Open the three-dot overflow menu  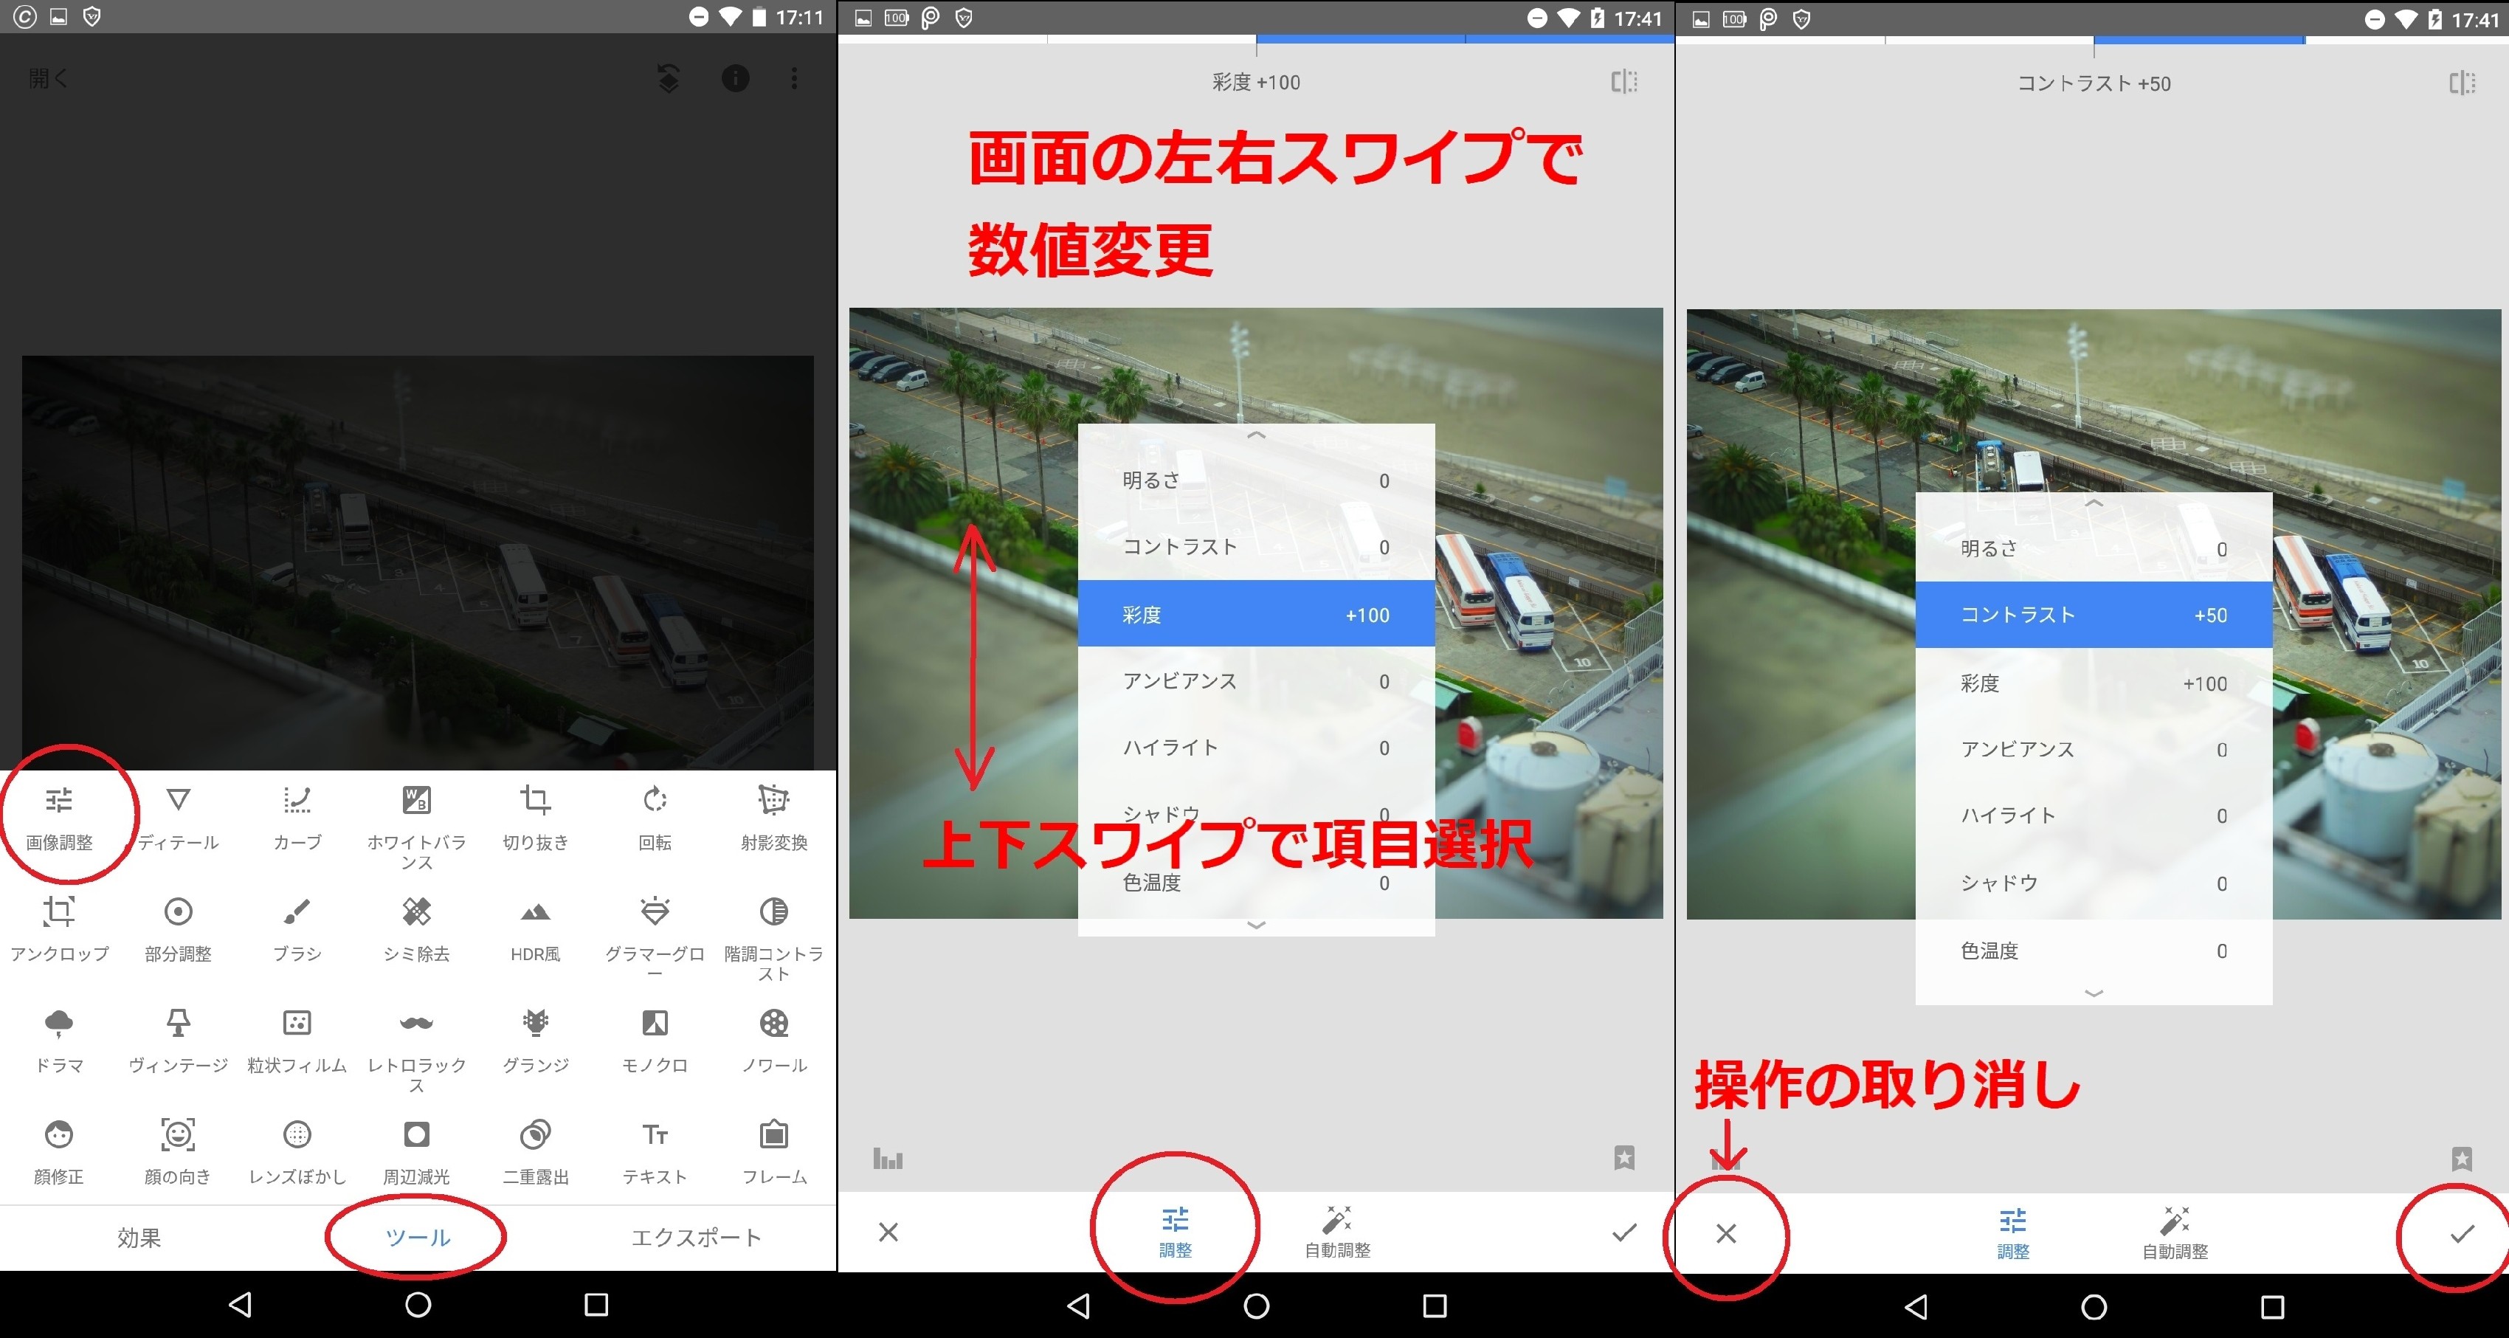click(x=794, y=79)
